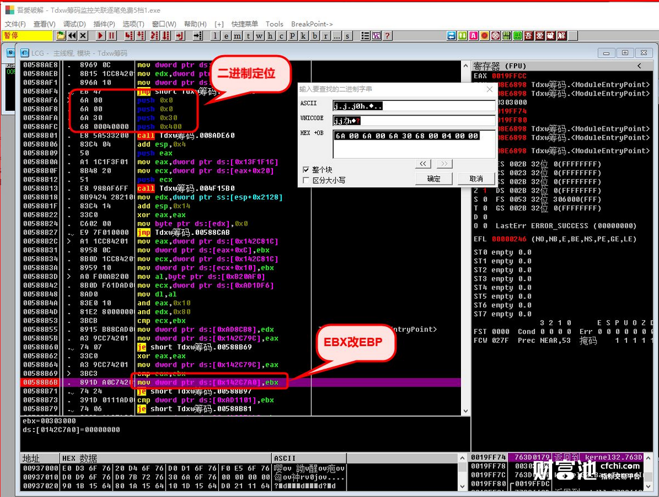The height and width of the screenshot is (497, 659).
Task: Click the Go To Address arrow icon
Action: coord(198,36)
